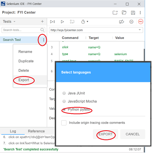The width and height of the screenshot is (152, 165).
Task: Pause on exceptions icon
Action: pos(131,22)
